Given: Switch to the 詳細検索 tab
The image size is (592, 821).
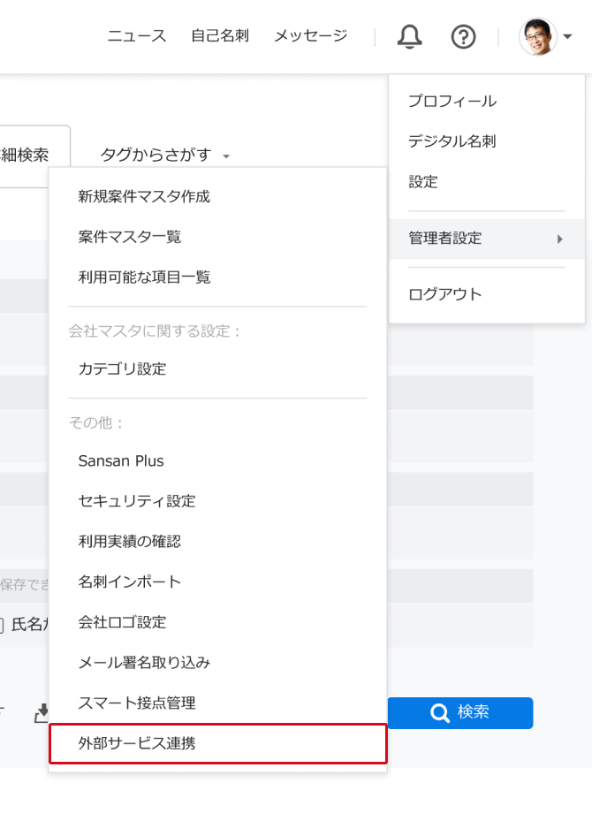Looking at the screenshot, I should click(x=25, y=156).
